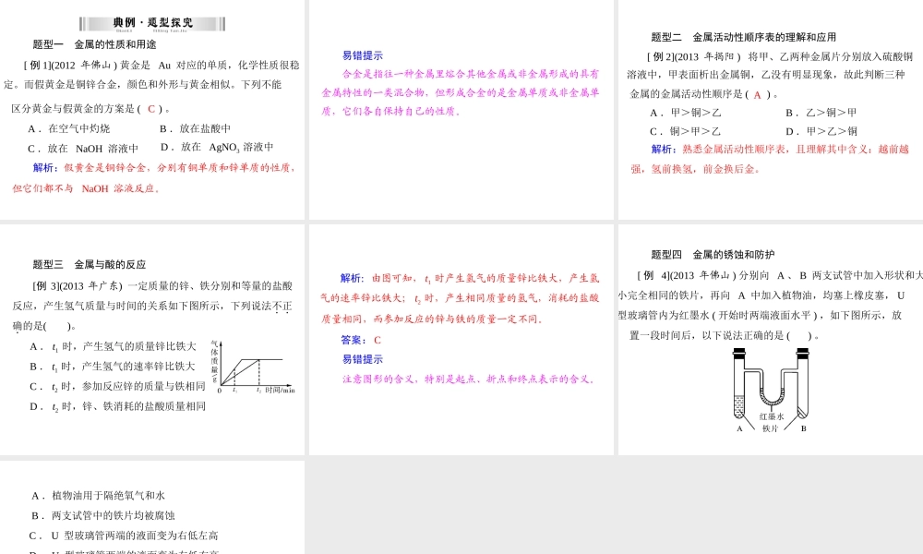923x554 pixels.
Task: Select option A. 在空气中灼烧
Action: click(69, 128)
